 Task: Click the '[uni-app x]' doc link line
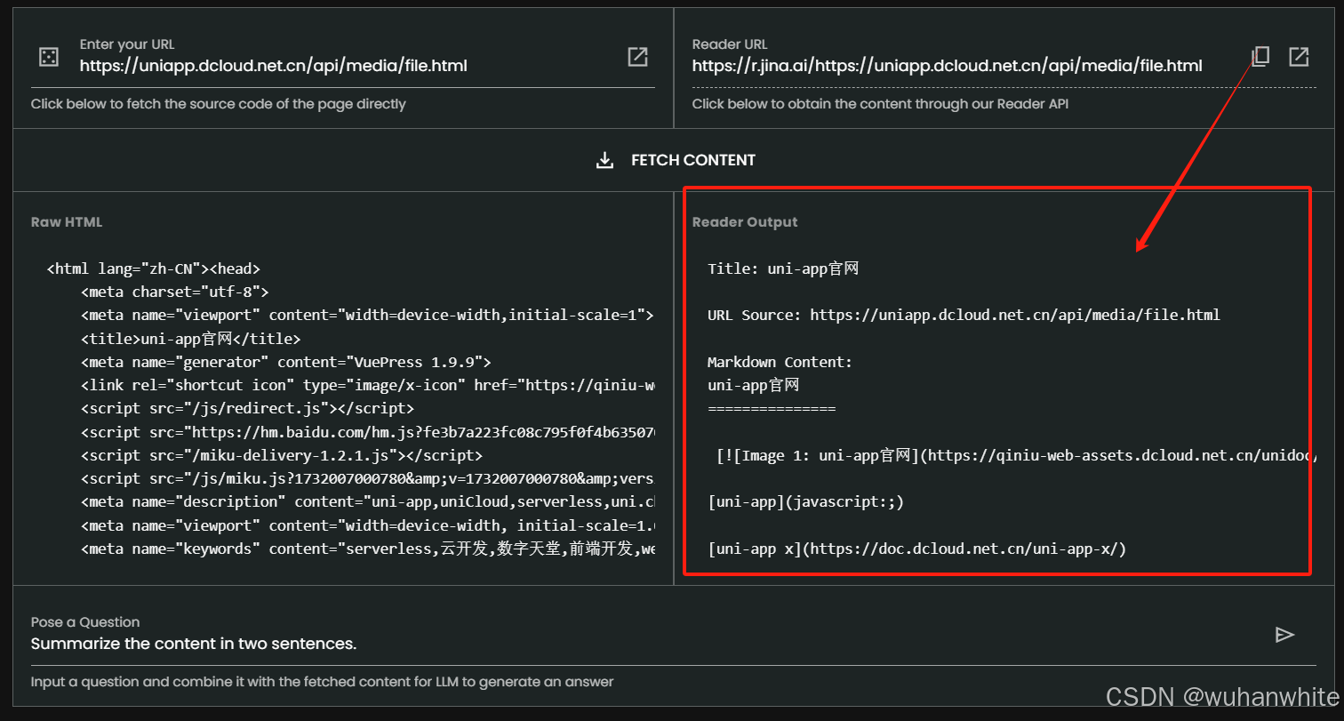[x=917, y=549]
